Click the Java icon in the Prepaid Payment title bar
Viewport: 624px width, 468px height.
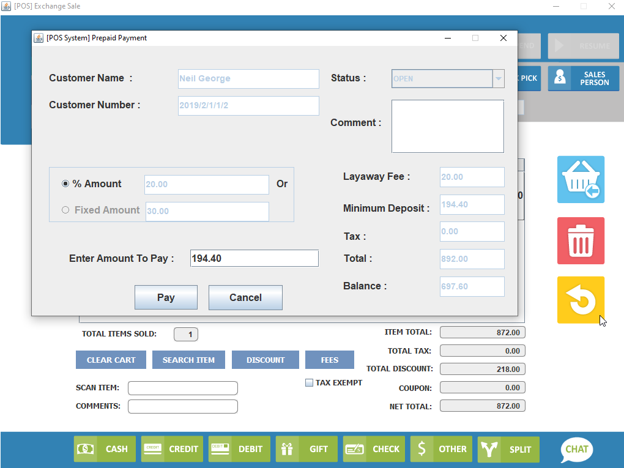(x=39, y=38)
